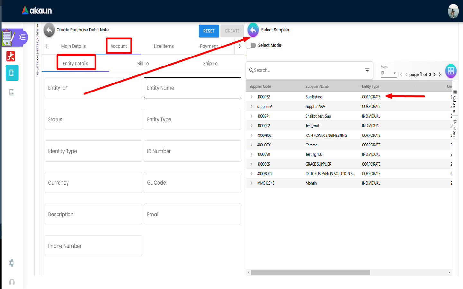The image size is (463, 289).
Task: Click the horizontal scrollbar of supplier table
Action: pyautogui.click(x=311, y=272)
